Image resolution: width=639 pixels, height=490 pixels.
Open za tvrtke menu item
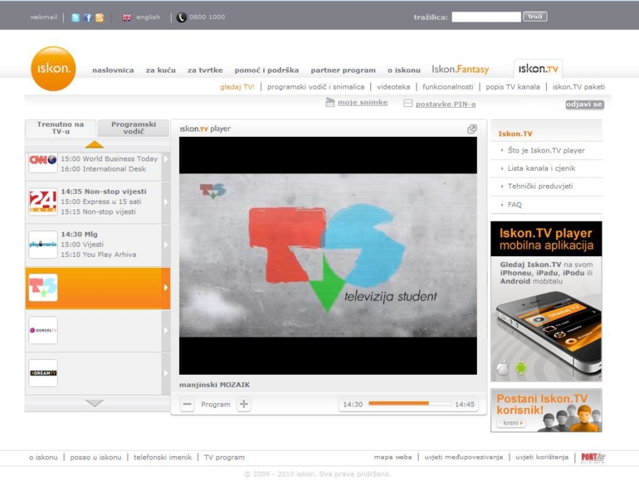pos(205,70)
